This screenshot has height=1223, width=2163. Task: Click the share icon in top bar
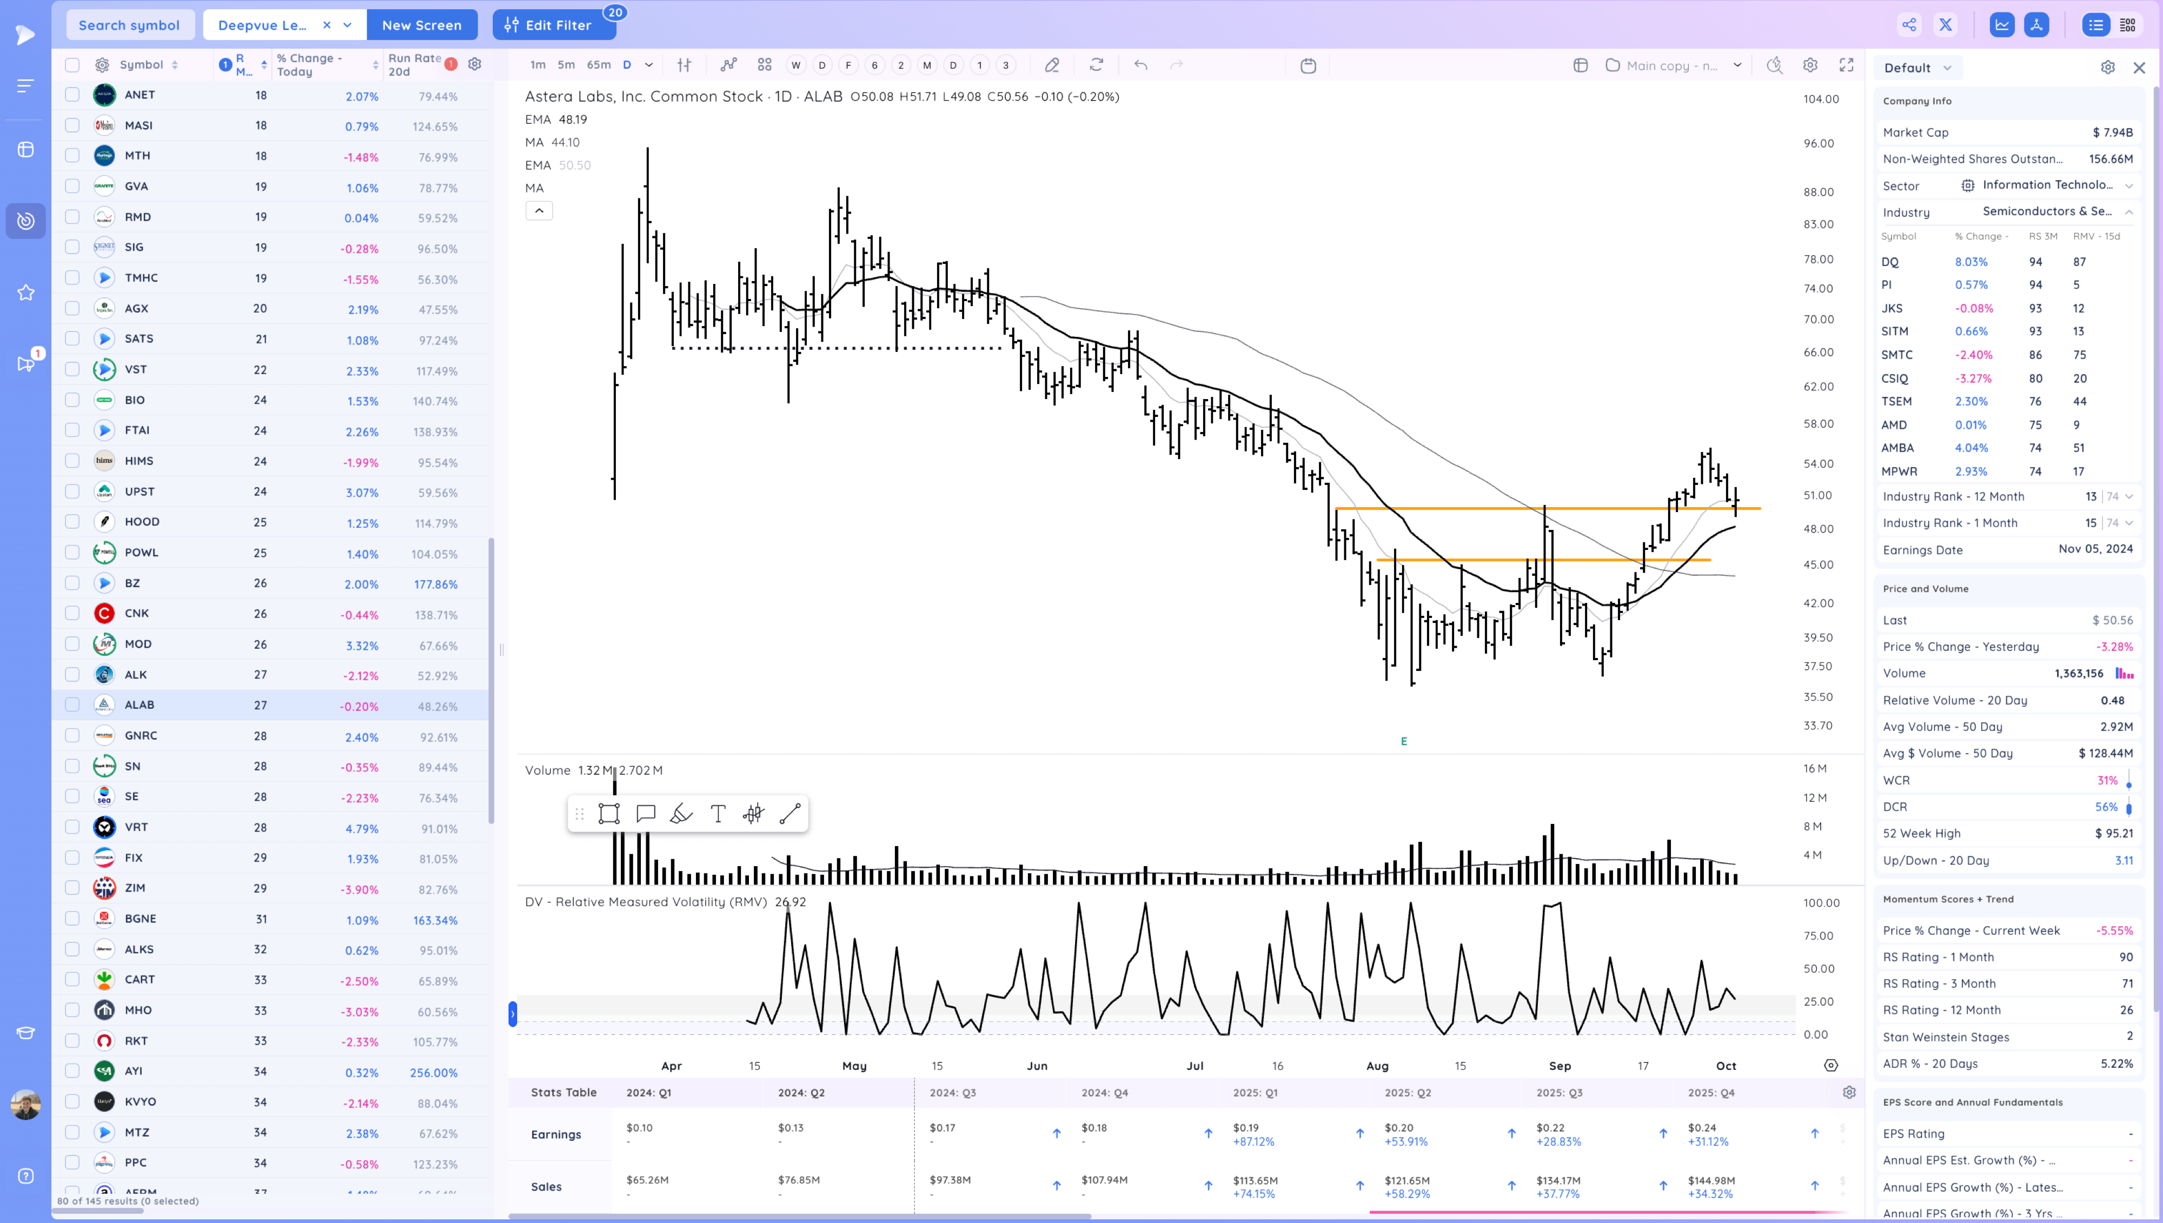pos(1908,24)
